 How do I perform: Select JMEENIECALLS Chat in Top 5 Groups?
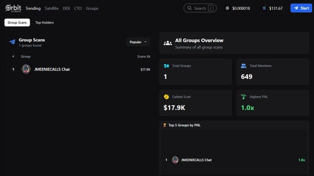coord(196,160)
